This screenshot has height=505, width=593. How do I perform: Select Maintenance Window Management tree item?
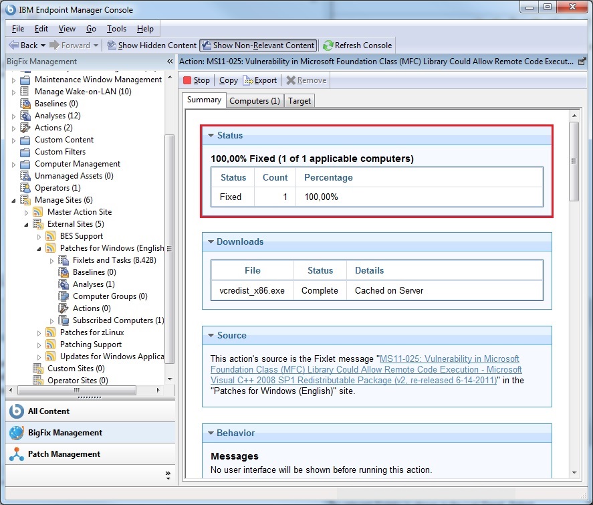pos(98,80)
